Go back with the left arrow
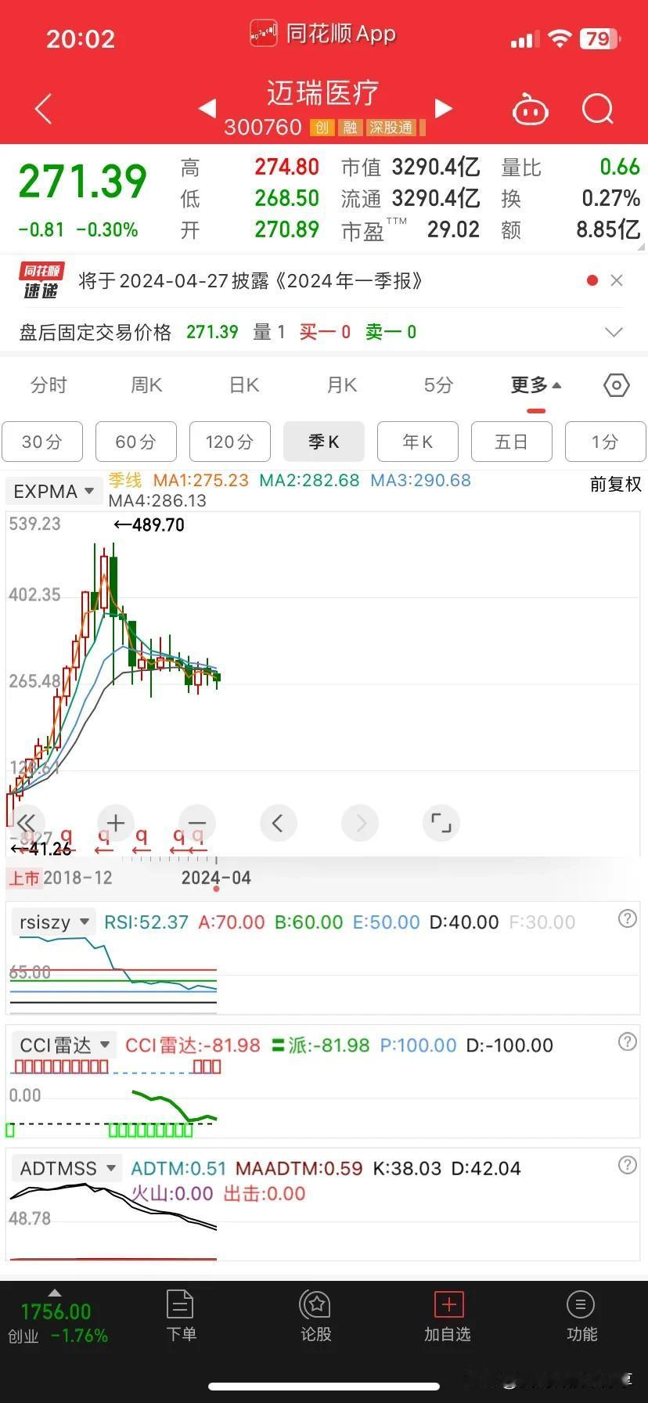This screenshot has width=648, height=1403. point(44,109)
